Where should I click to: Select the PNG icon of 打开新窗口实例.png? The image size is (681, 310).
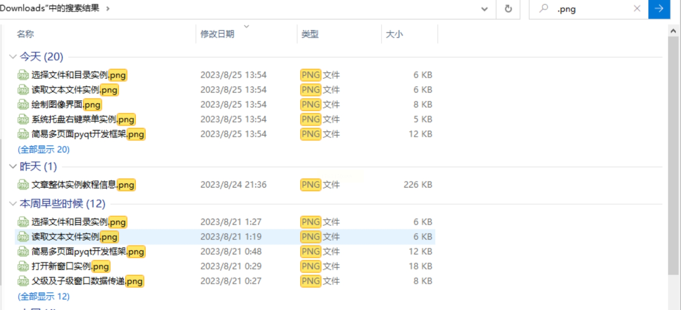point(23,266)
